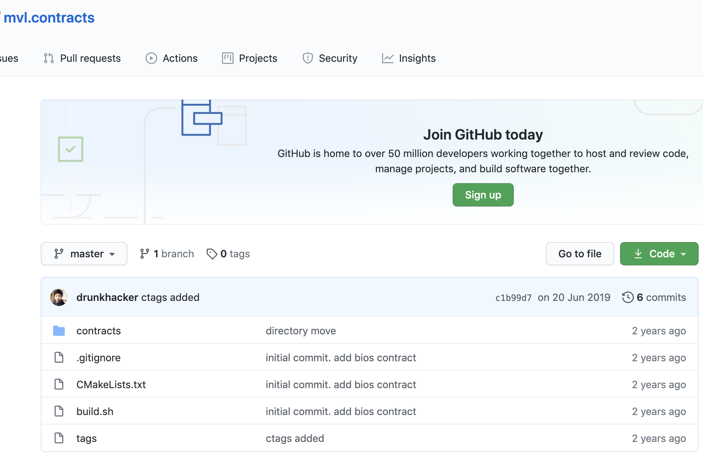Go to the Security tab
Screen dimensions: 703x455
pos(330,58)
